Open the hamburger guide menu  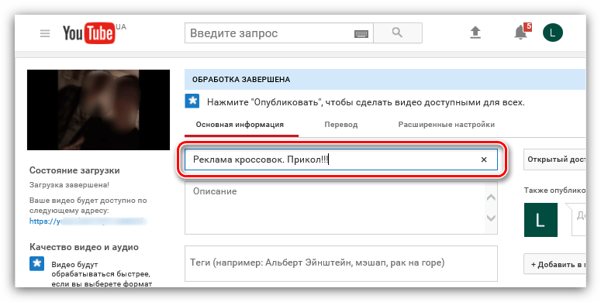click(x=45, y=33)
